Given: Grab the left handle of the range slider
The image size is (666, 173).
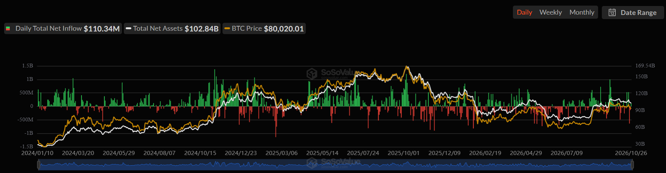Looking at the screenshot, I should tap(38, 164).
